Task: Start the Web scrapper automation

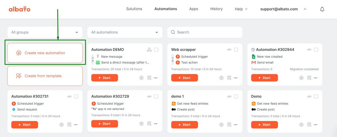Action: coord(185,78)
